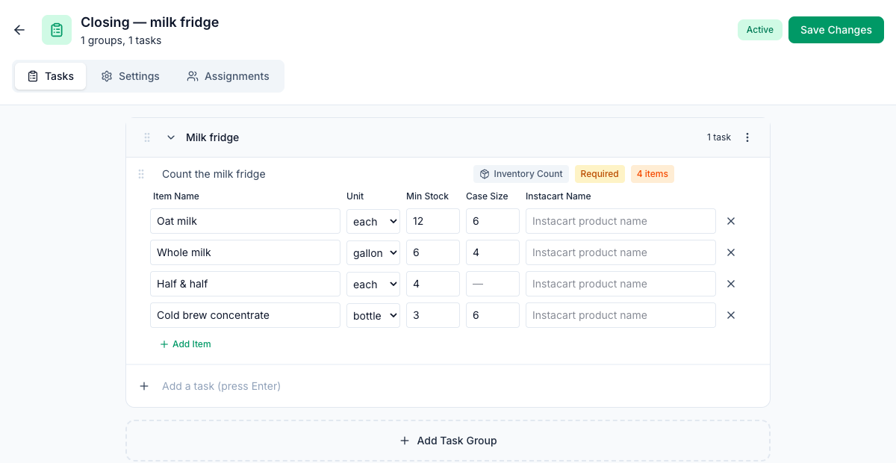The image size is (896, 463).
Task: Click the Min Stock field for Whole milk
Action: click(x=433, y=252)
